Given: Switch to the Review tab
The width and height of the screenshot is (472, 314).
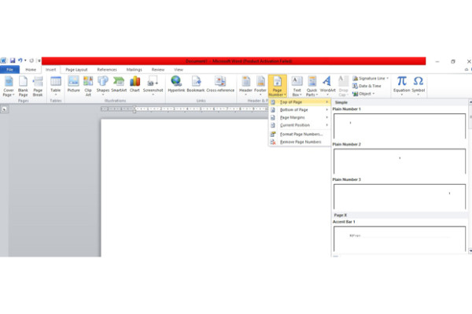Looking at the screenshot, I should pos(158,69).
